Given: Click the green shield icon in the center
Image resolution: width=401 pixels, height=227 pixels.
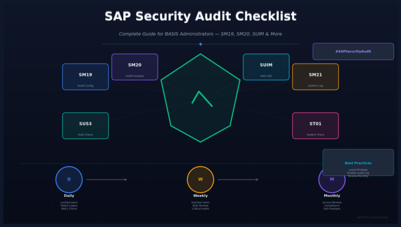Looking at the screenshot, I should [200, 98].
